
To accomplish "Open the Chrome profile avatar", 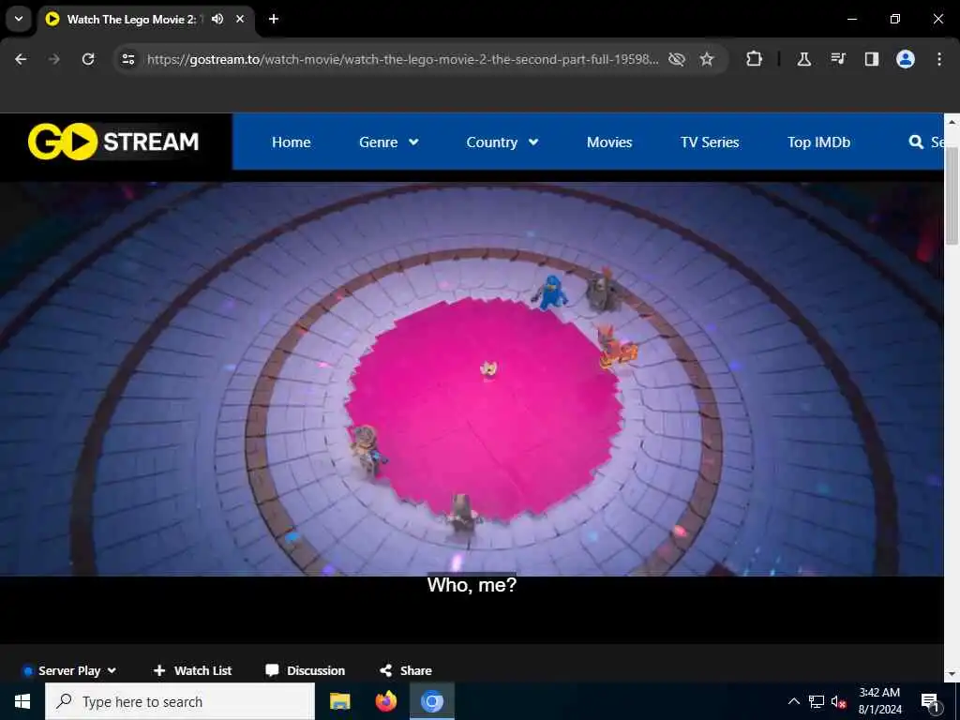I will coord(906,59).
